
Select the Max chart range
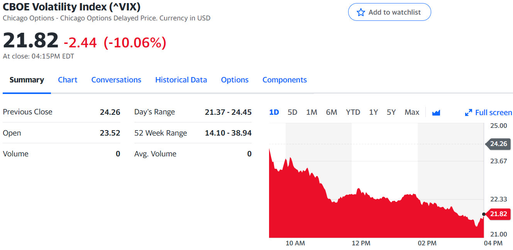(412, 112)
